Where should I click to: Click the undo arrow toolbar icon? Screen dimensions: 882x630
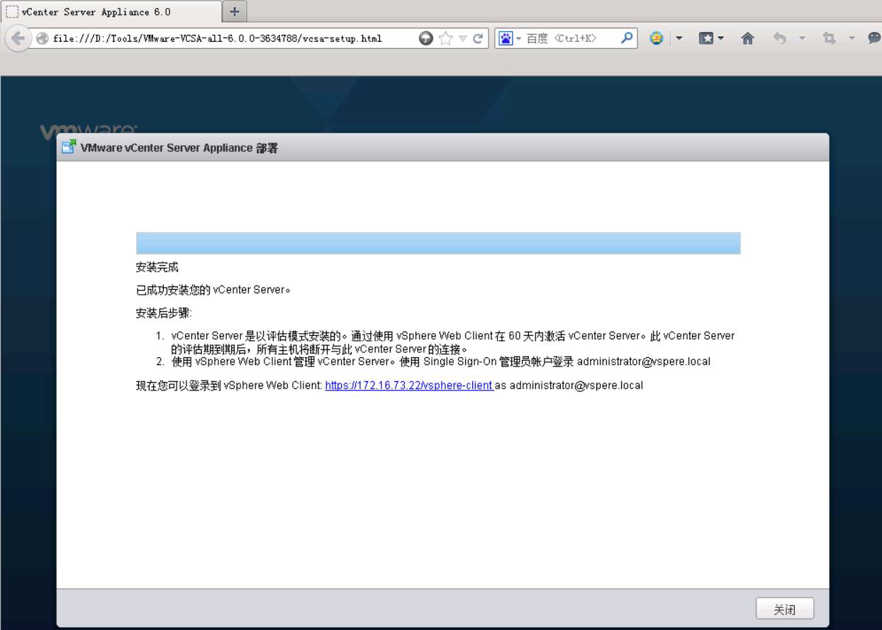pyautogui.click(x=780, y=38)
